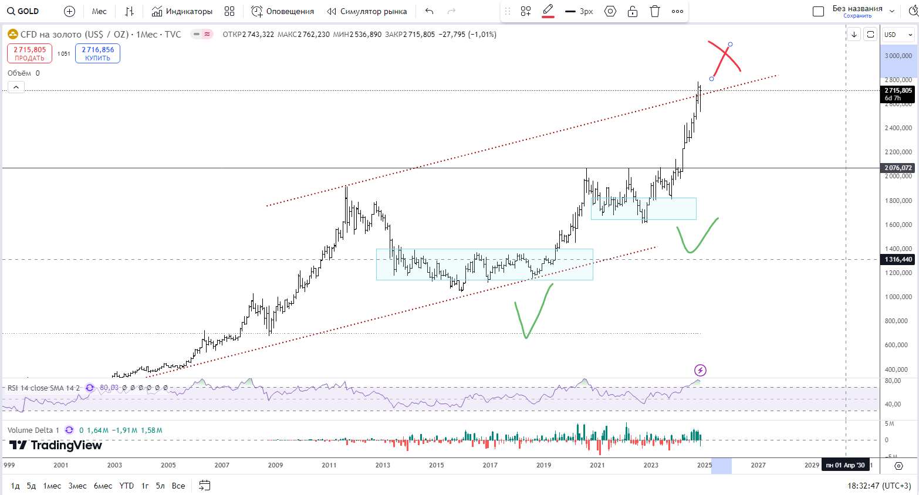Toggle the maximize chart pane icon
This screenshot has height=495, width=919.
(870, 35)
